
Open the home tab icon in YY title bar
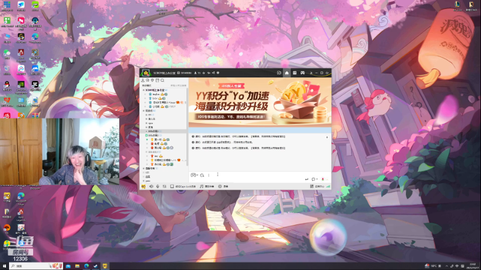point(287,73)
